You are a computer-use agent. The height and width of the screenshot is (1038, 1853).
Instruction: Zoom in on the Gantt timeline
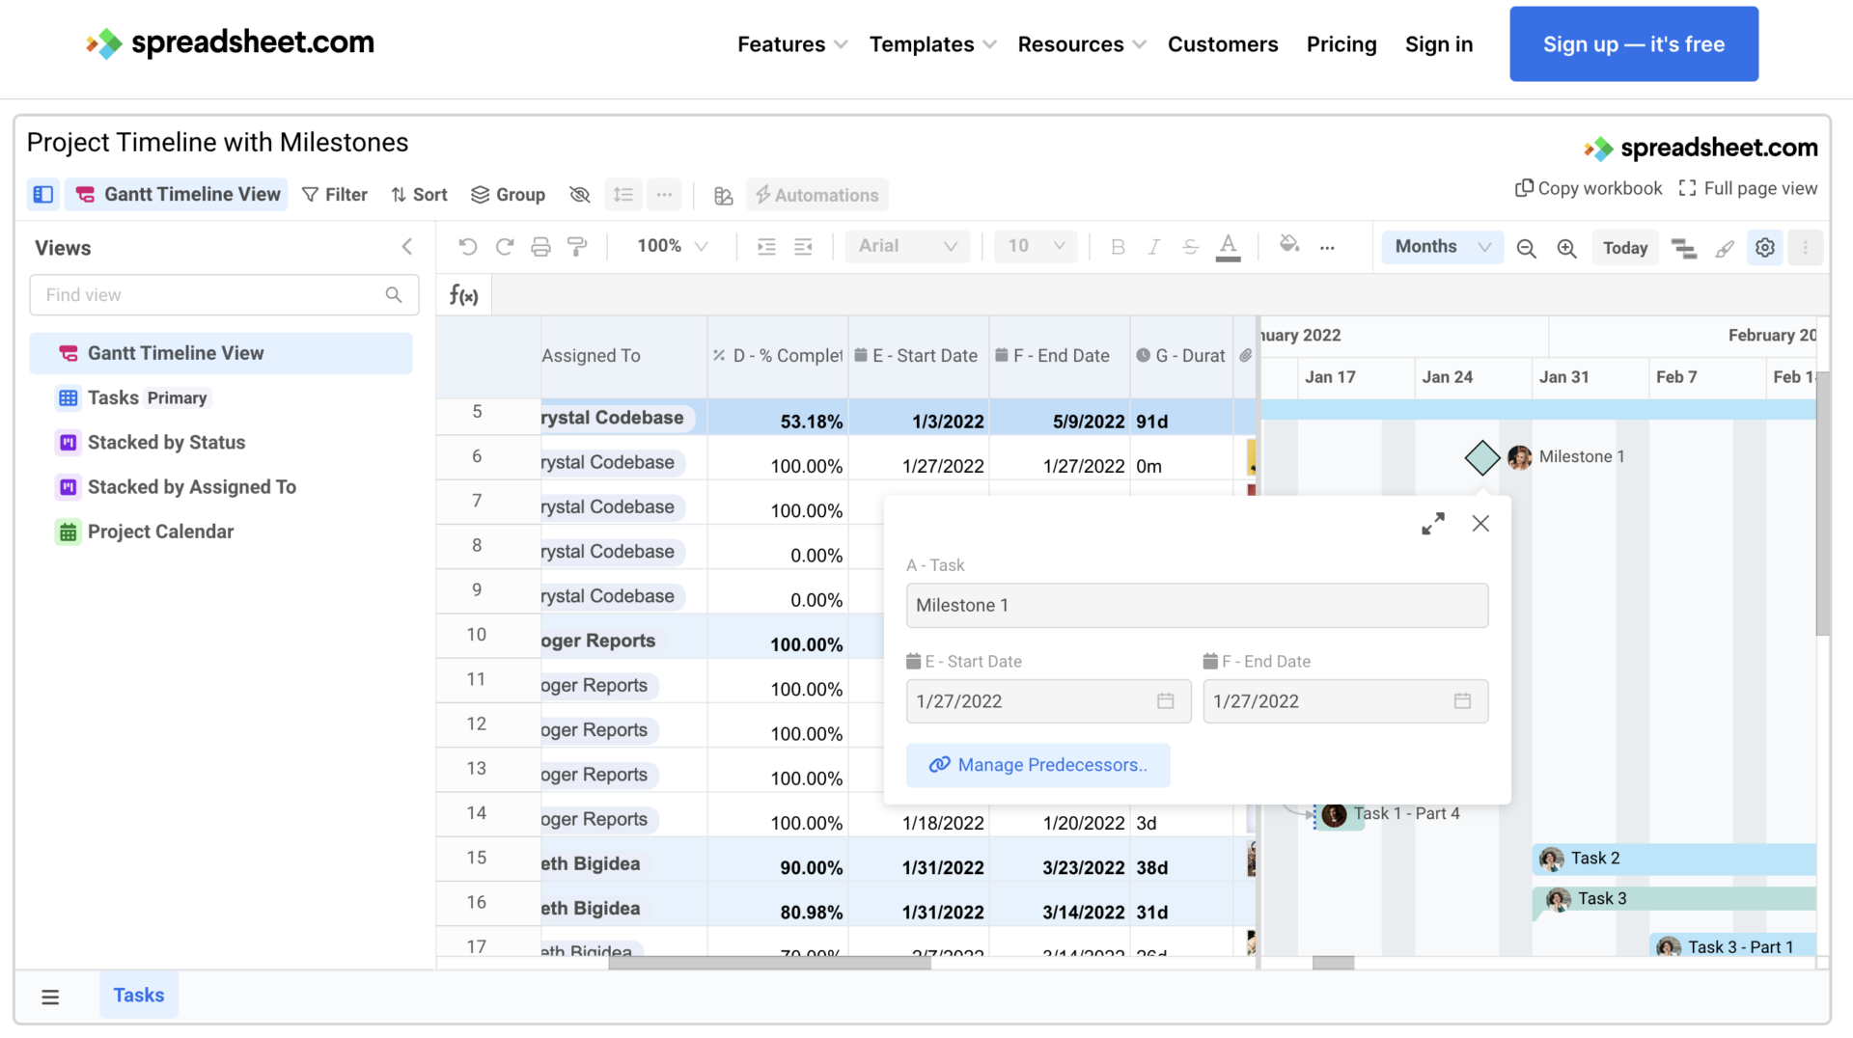pos(1566,248)
